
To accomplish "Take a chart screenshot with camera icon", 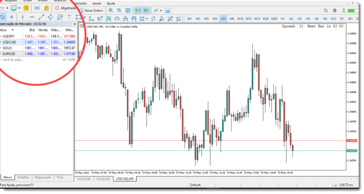I will point(168,11).
